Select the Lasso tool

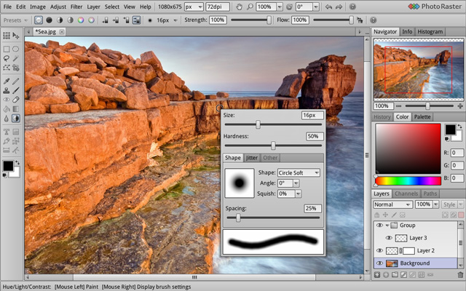pos(7,58)
